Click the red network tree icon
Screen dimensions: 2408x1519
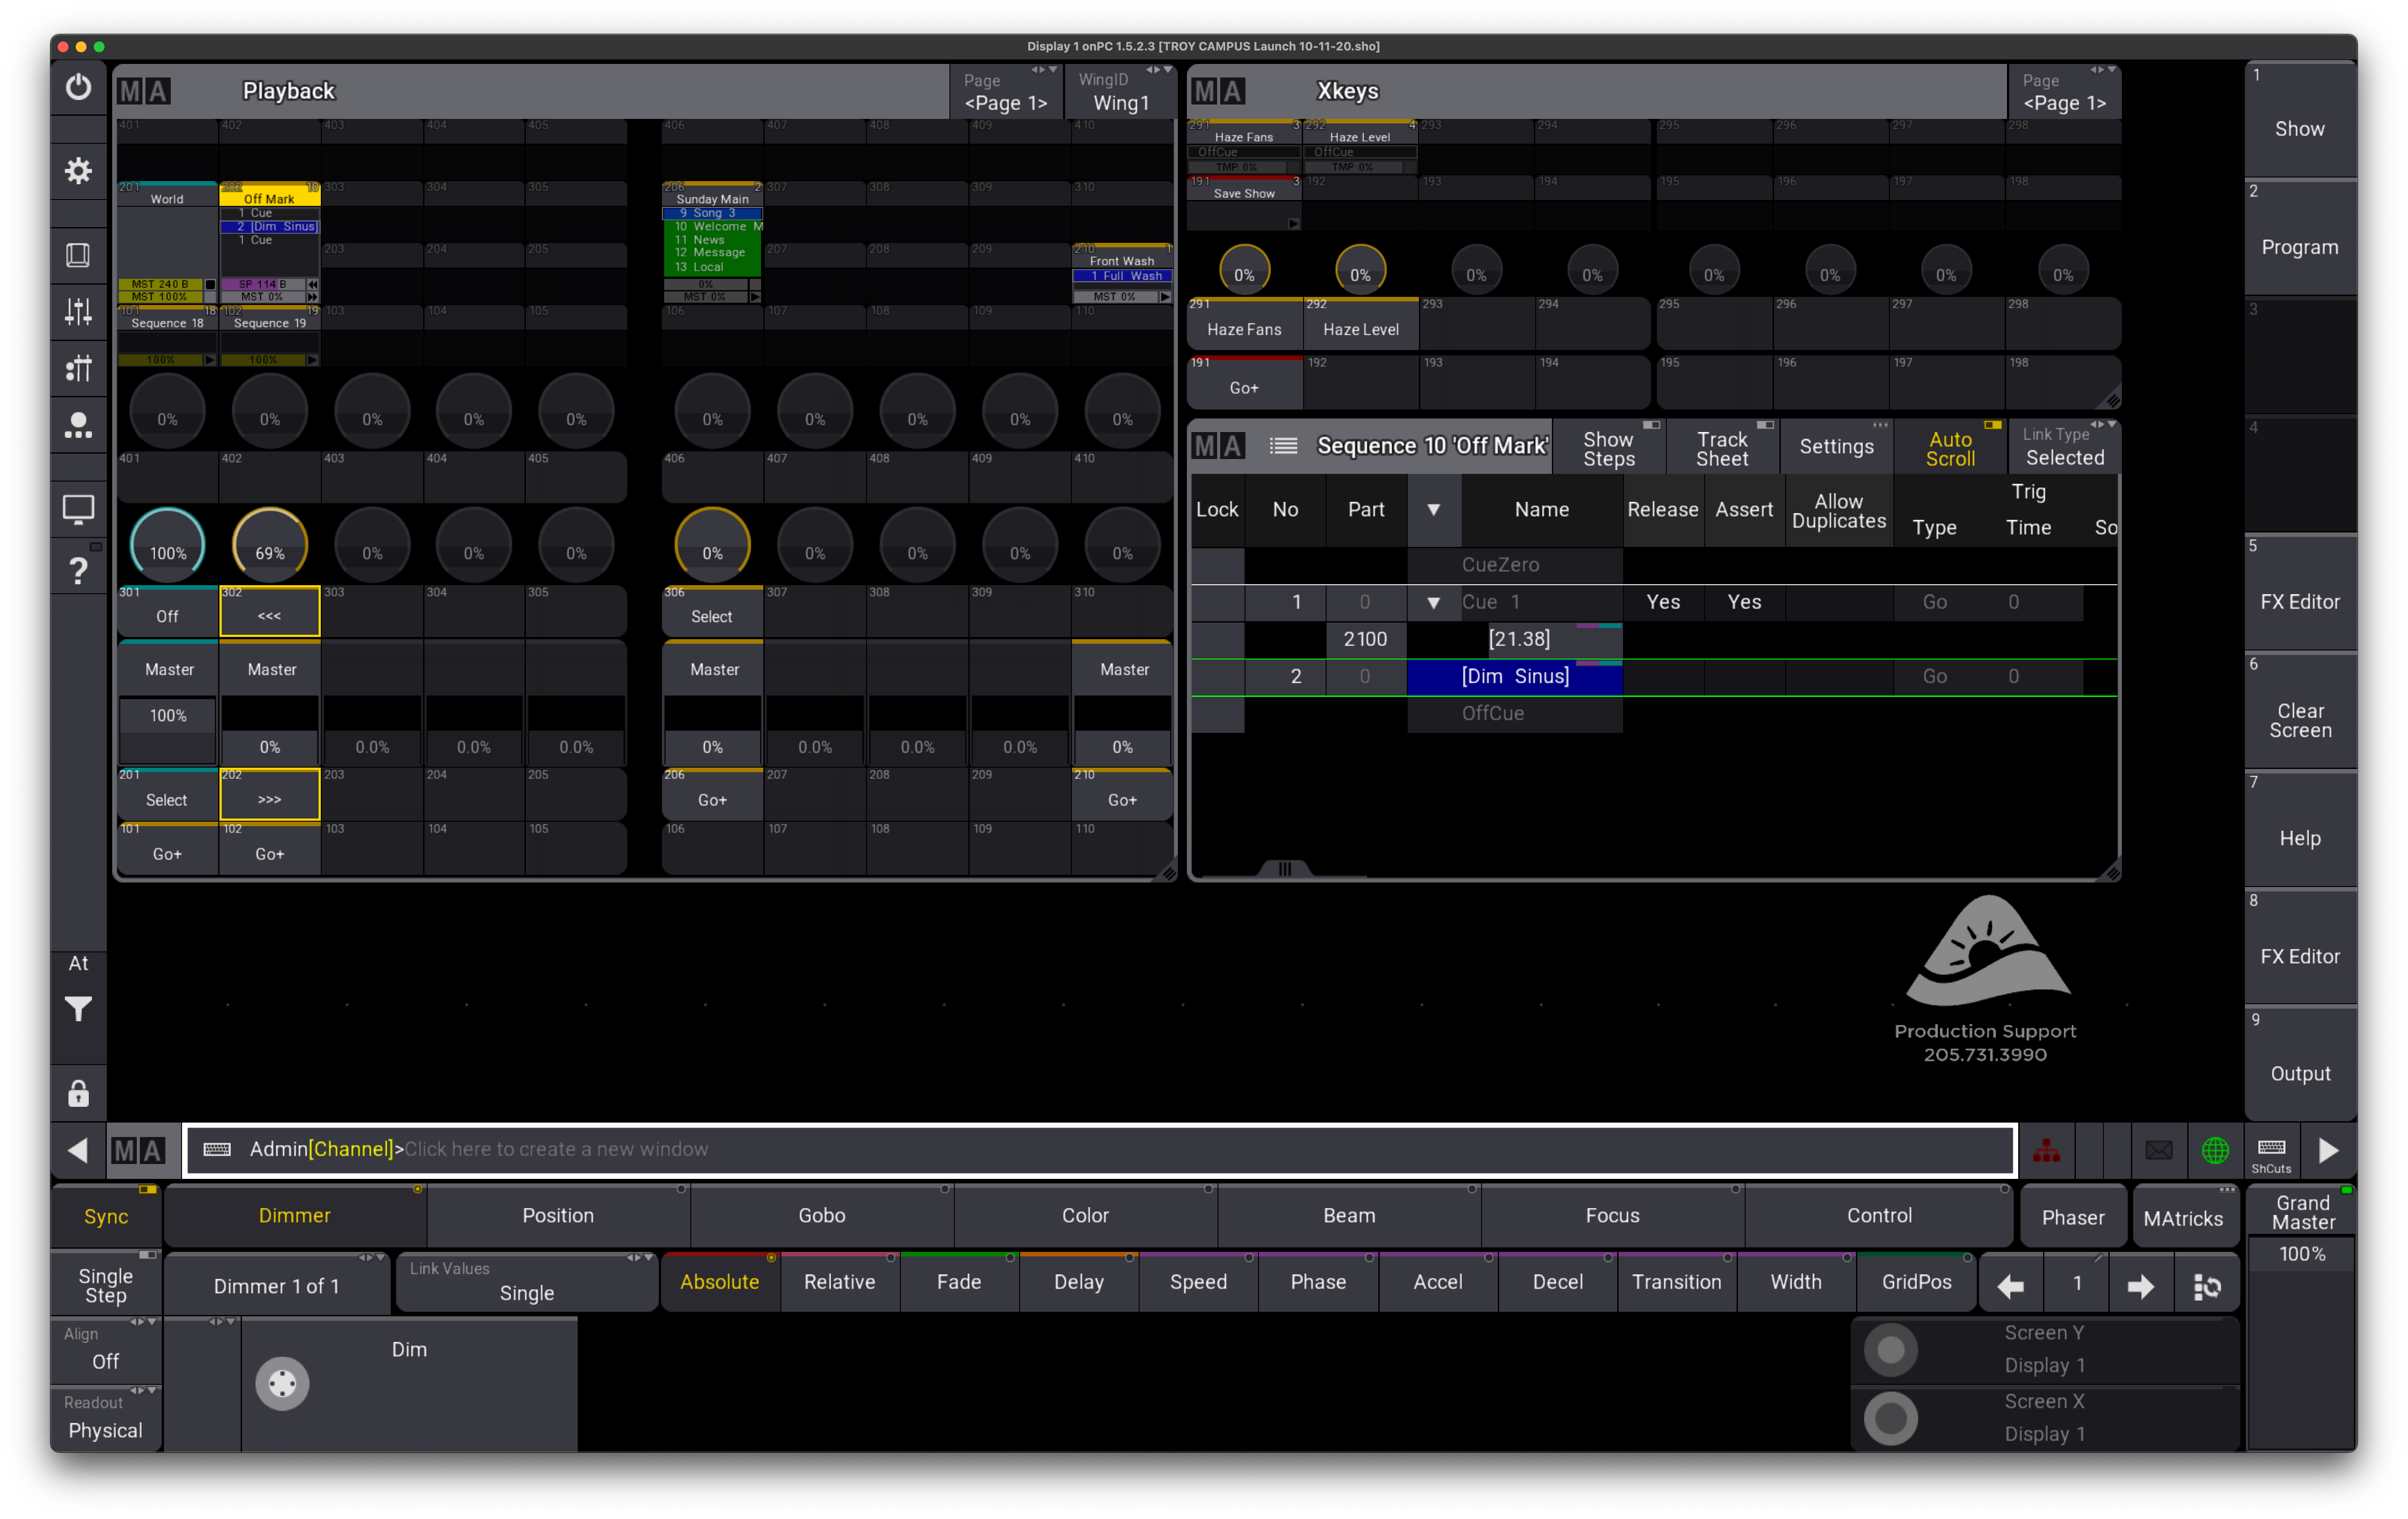(2047, 1150)
